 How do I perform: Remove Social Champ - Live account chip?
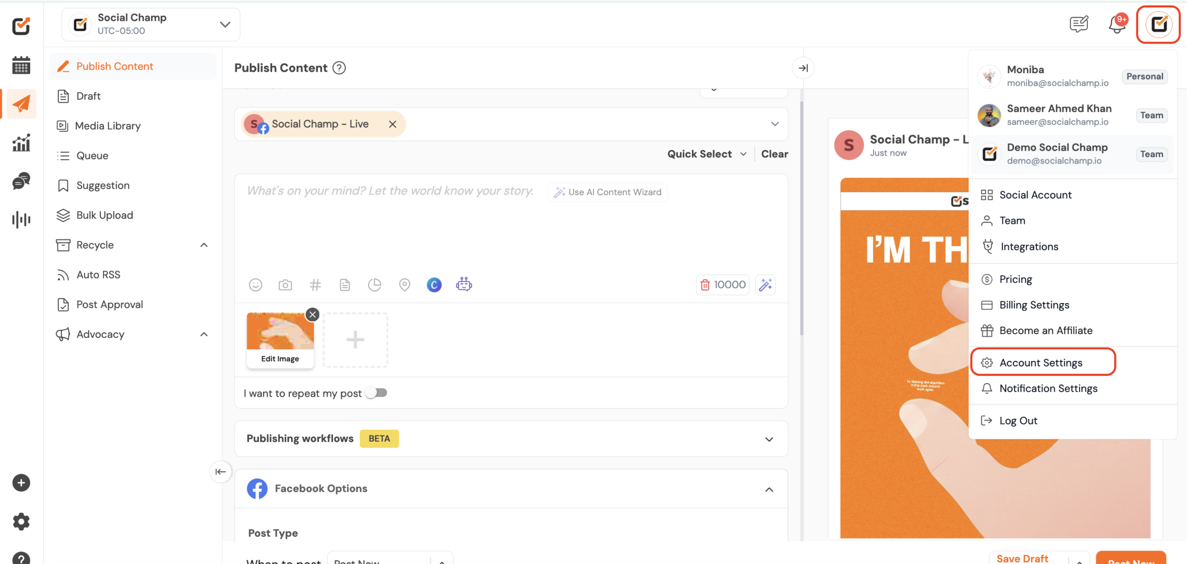click(392, 124)
